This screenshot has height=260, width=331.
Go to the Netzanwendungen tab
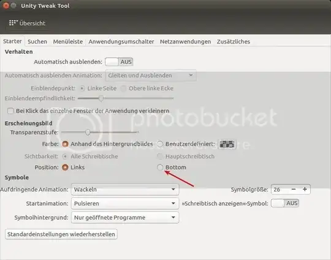click(x=185, y=42)
